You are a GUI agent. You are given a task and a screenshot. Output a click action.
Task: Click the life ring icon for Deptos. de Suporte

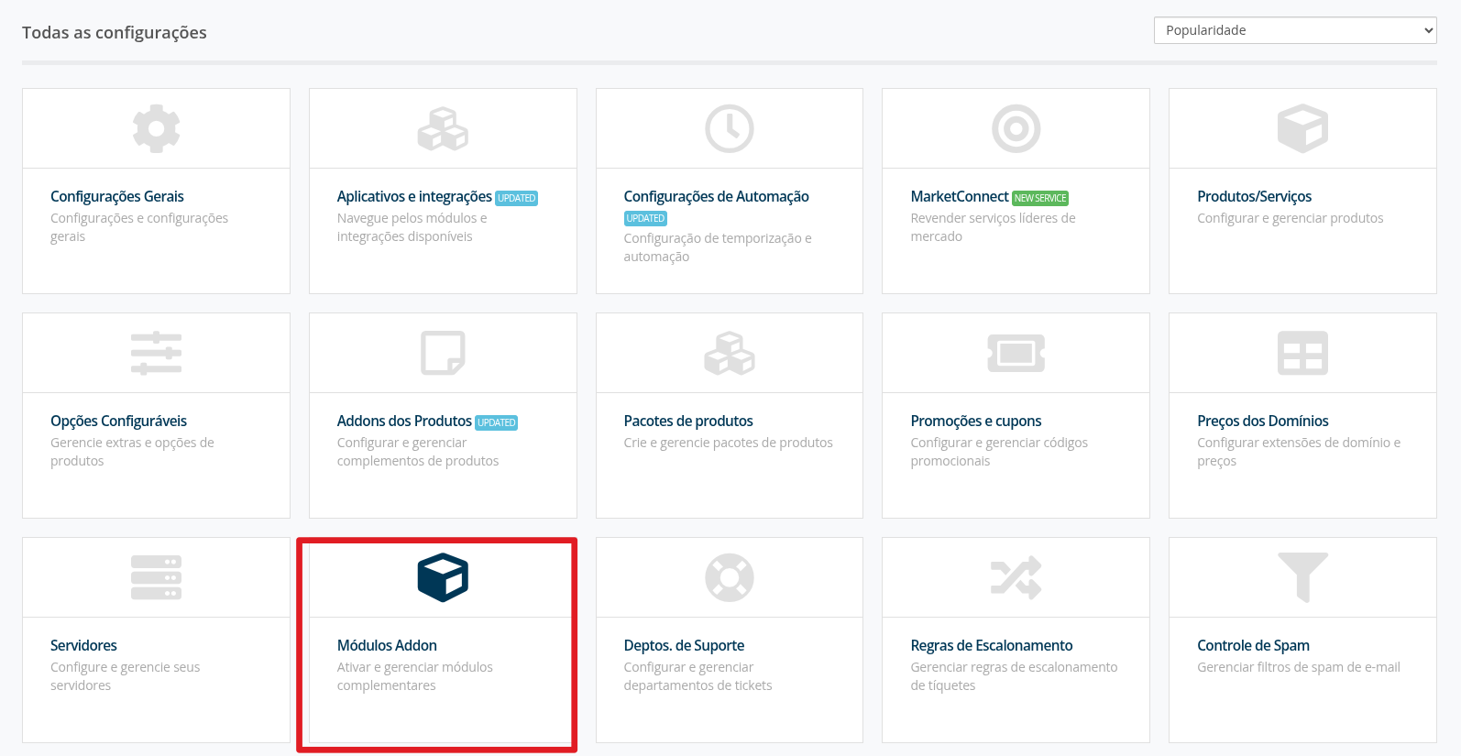click(729, 577)
